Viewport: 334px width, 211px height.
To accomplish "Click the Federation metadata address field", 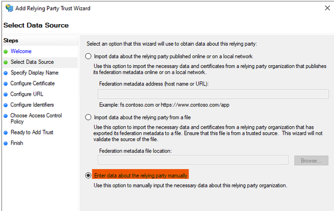I will click(x=213, y=94).
